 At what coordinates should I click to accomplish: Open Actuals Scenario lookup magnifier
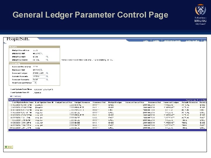click(47, 76)
